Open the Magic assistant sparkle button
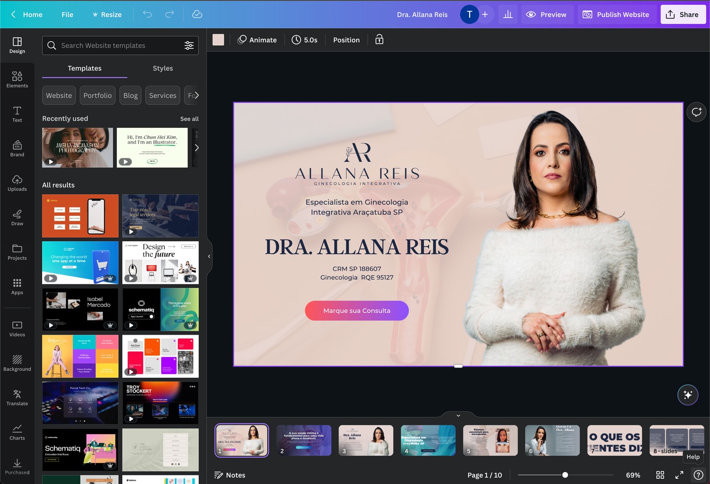The width and height of the screenshot is (710, 484). click(688, 395)
